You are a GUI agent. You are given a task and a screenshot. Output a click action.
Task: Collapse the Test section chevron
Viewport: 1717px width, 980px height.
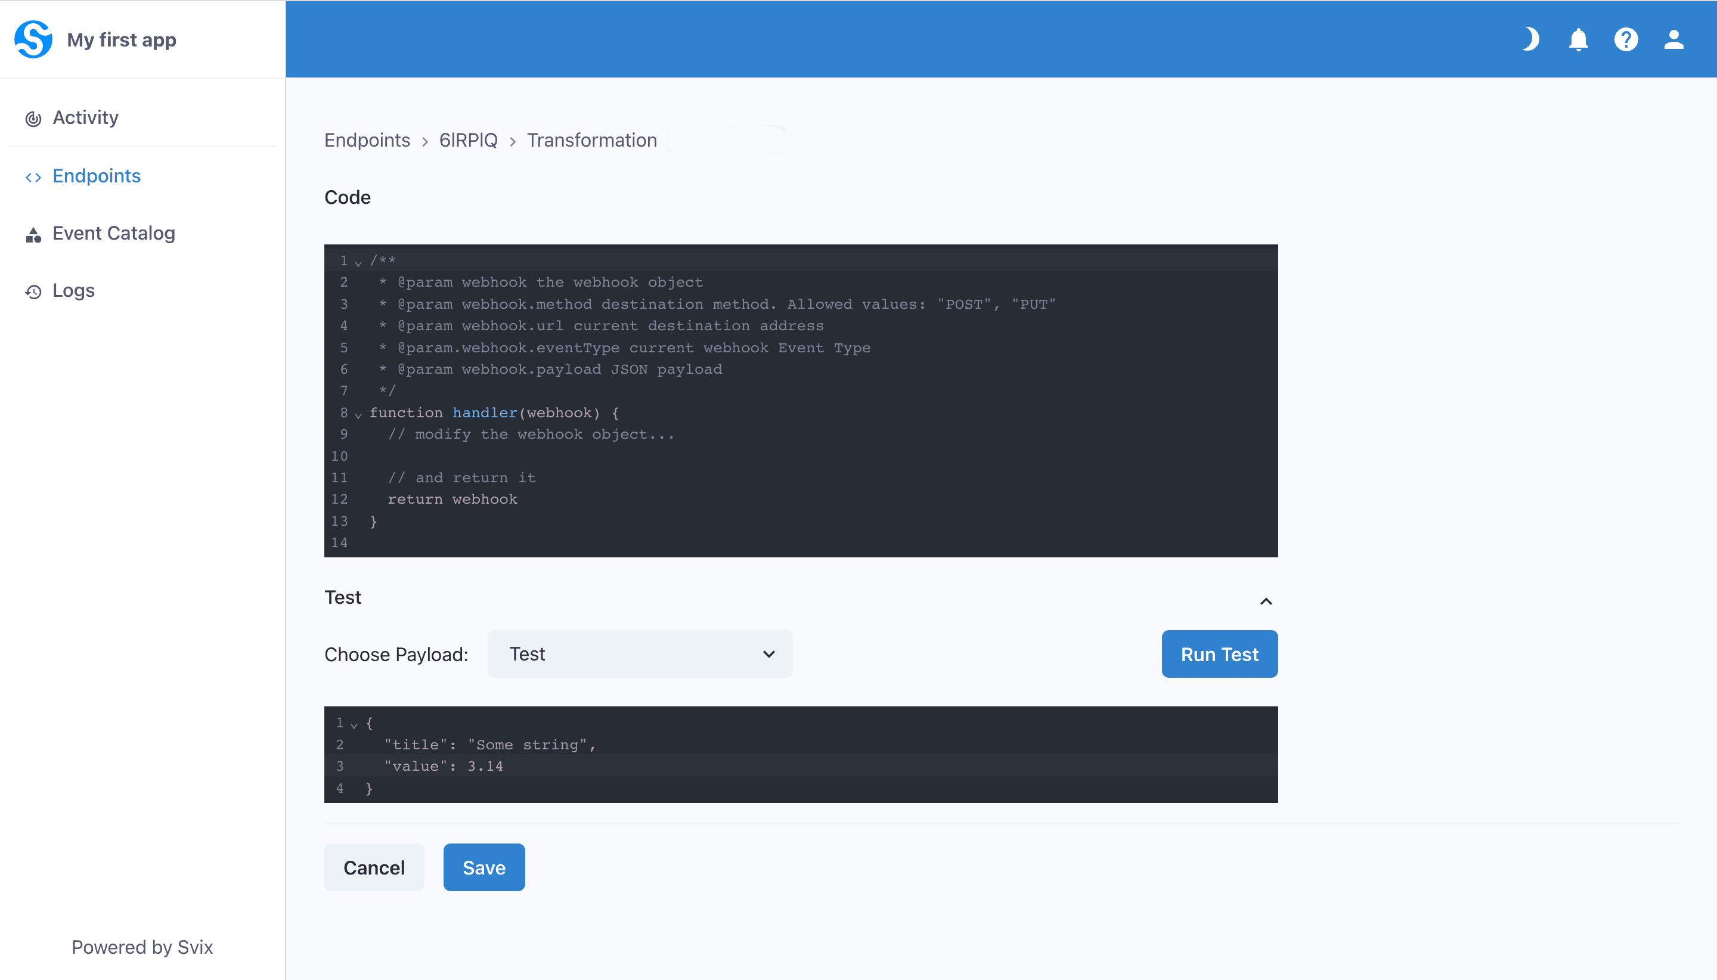pos(1266,601)
